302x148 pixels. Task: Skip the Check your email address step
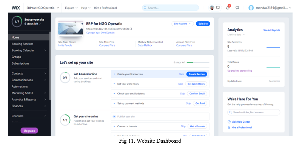pos(182,94)
